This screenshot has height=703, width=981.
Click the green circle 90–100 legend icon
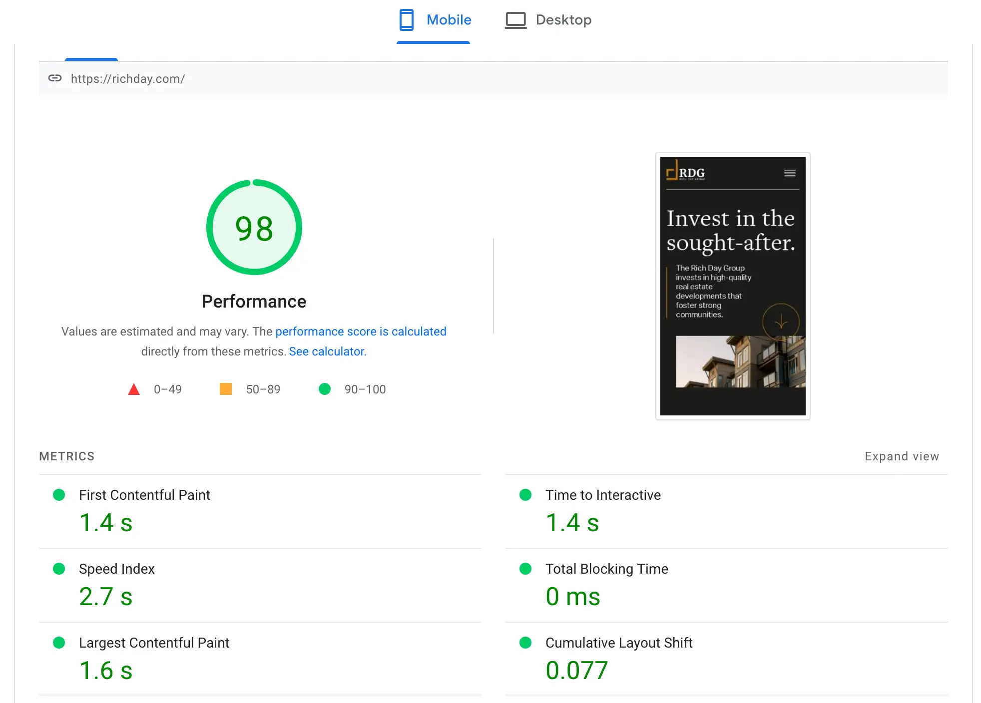click(325, 389)
